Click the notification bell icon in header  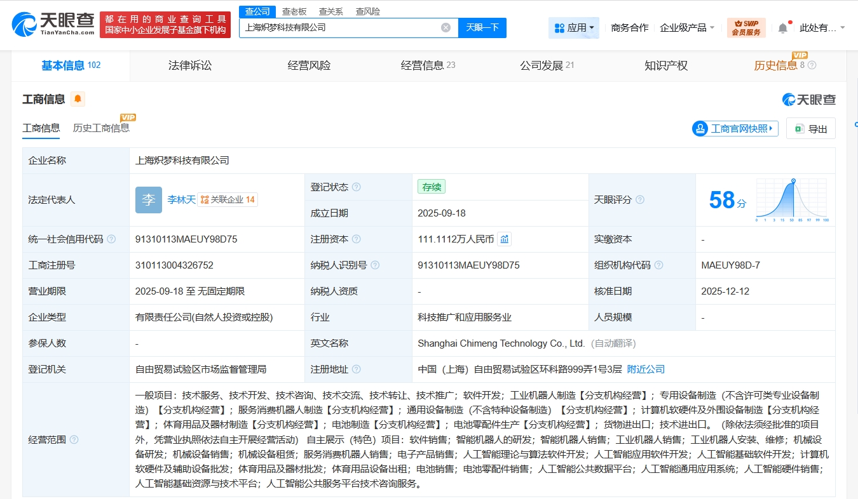pyautogui.click(x=783, y=28)
